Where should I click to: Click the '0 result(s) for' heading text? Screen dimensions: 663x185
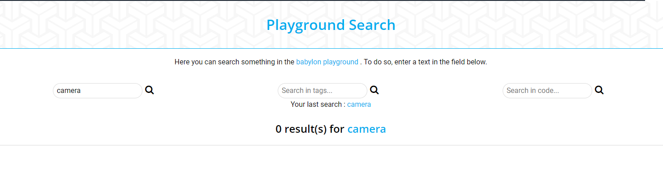310,129
